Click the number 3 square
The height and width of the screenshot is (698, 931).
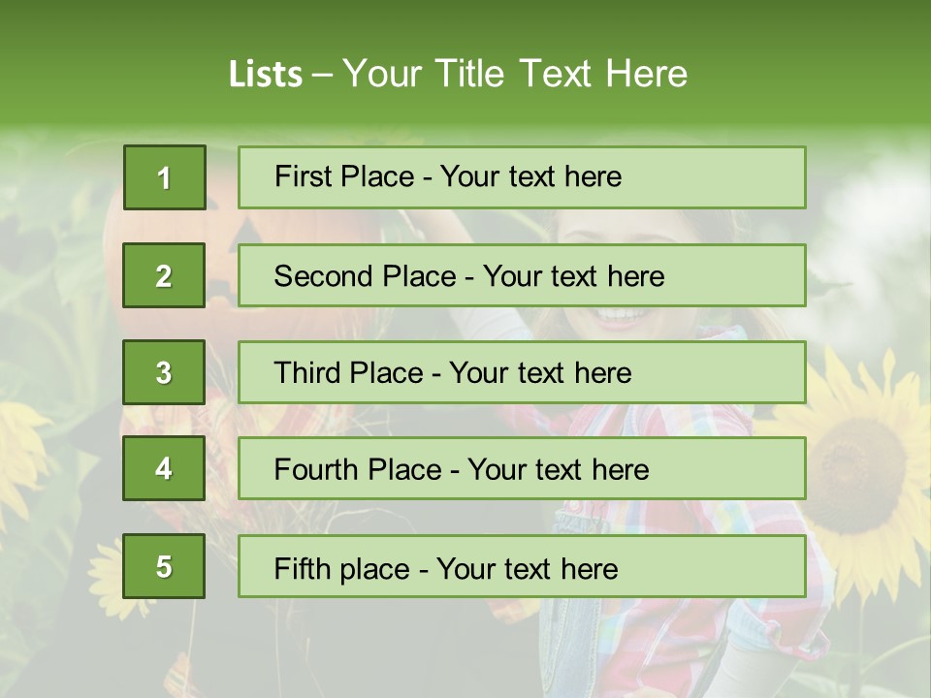pos(164,372)
